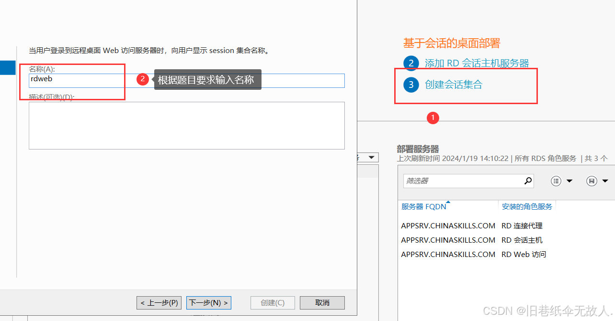615x321 pixels.
Task: Click the 创建(C) button
Action: point(272,303)
